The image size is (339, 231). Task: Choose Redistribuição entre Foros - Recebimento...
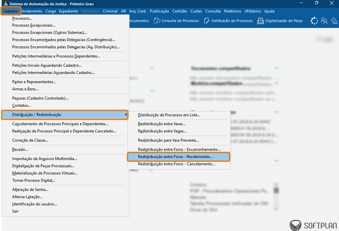178,157
